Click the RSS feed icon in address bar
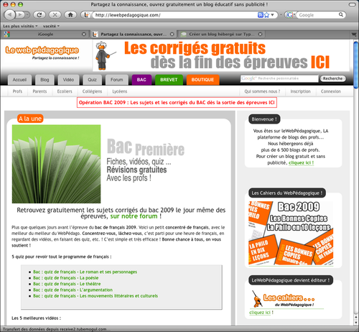359x332 pixels. tap(260, 15)
